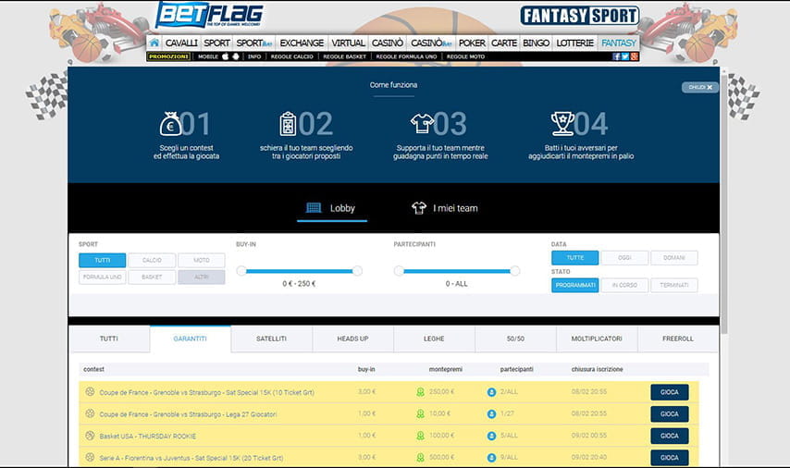This screenshot has height=468, width=790.
Task: Select the ALTRI sport filter
Action: (202, 277)
